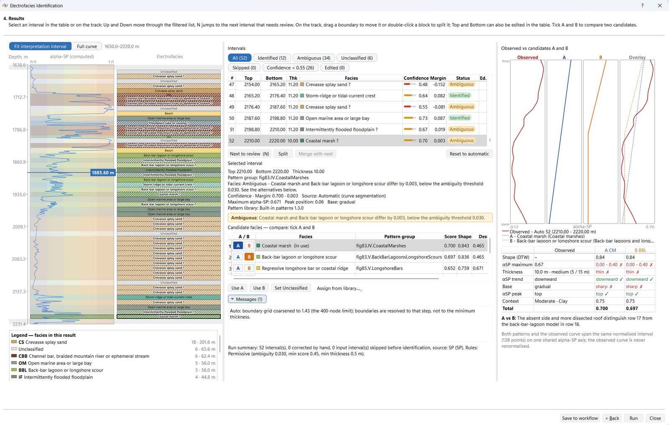Viewport: 669px width, 425px height.
Task: Select interval row 47 Crevasse splay sand
Action: coord(357,84)
